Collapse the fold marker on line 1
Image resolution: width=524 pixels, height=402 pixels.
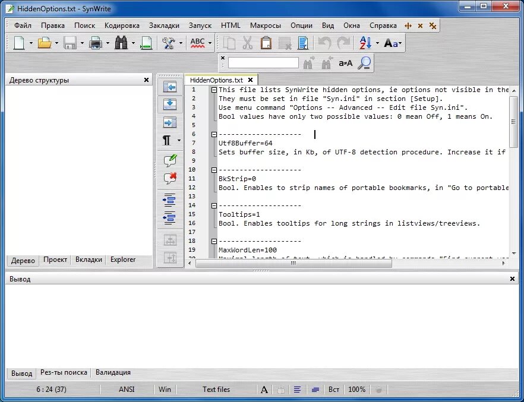213,89
